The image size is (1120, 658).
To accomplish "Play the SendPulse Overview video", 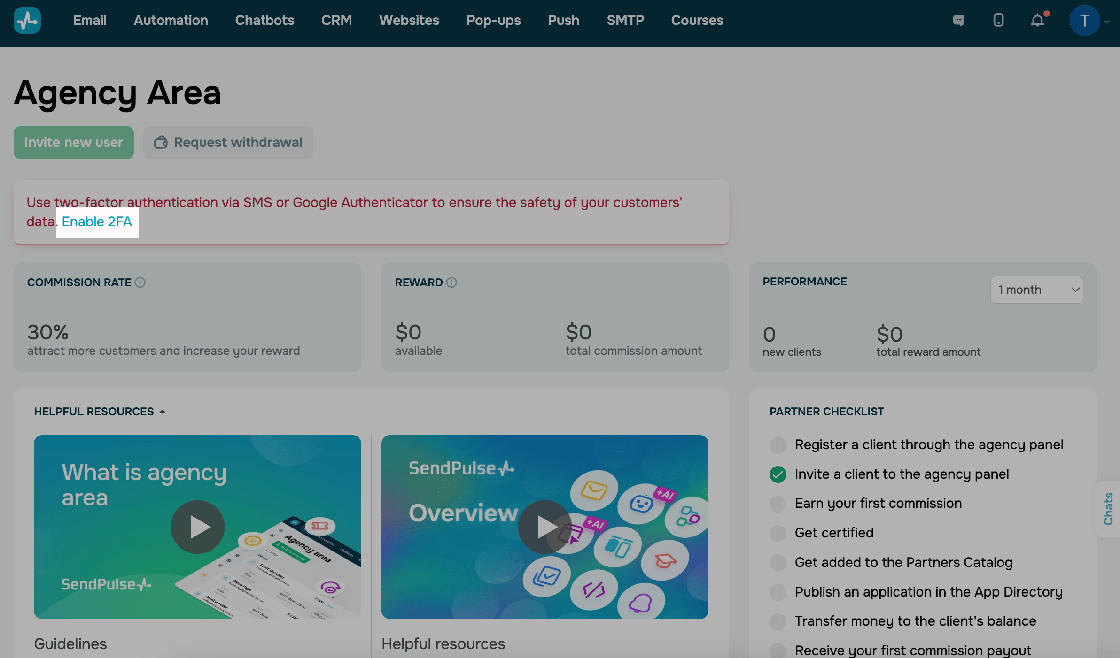I will [x=544, y=527].
